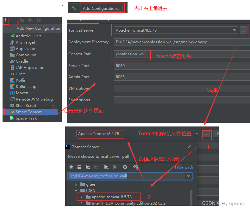The height and width of the screenshot is (209, 250).
Task: Click the Remote JVM Debug icon
Action: pos(12,99)
